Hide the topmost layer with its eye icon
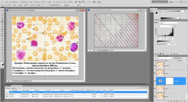The width and height of the screenshot is (188, 102). pos(155,66)
